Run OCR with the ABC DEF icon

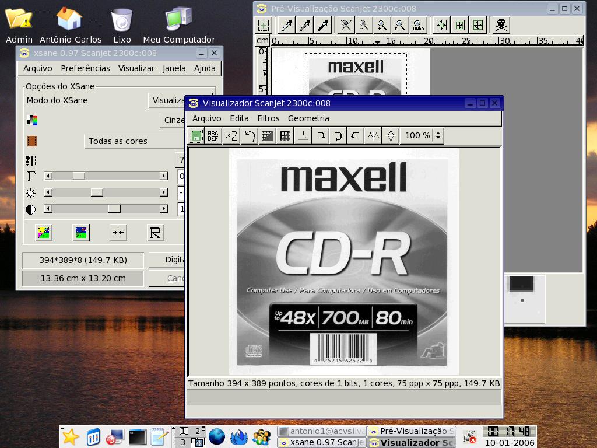(x=213, y=135)
